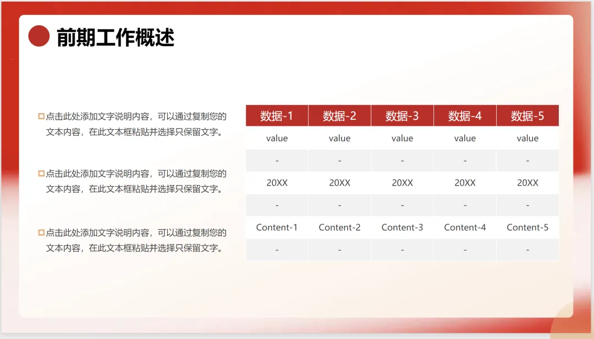This screenshot has width=594, height=339.
Task: Click the dash cell below Content-5
Action: tap(527, 249)
